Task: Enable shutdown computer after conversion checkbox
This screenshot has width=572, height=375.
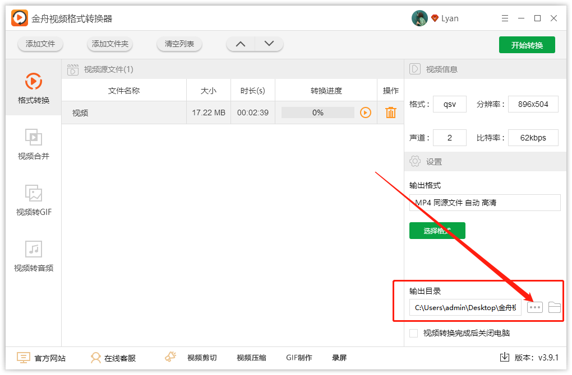Action: (x=414, y=333)
